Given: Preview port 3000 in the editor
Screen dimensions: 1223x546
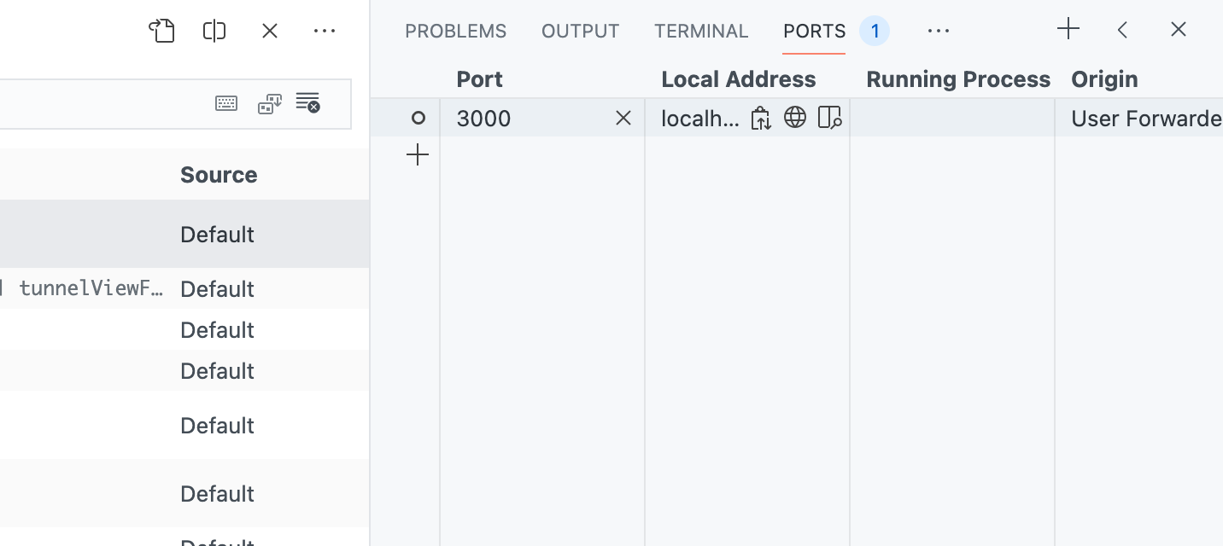Looking at the screenshot, I should [x=829, y=117].
